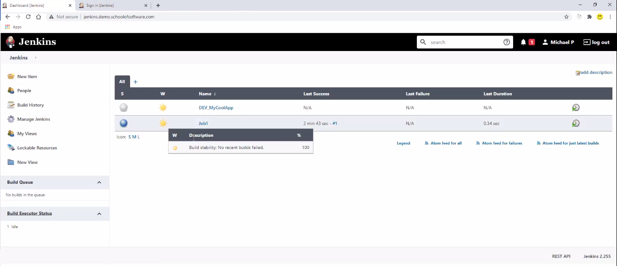This screenshot has height=266, width=617.
Task: Open the Legend link
Action: point(403,143)
